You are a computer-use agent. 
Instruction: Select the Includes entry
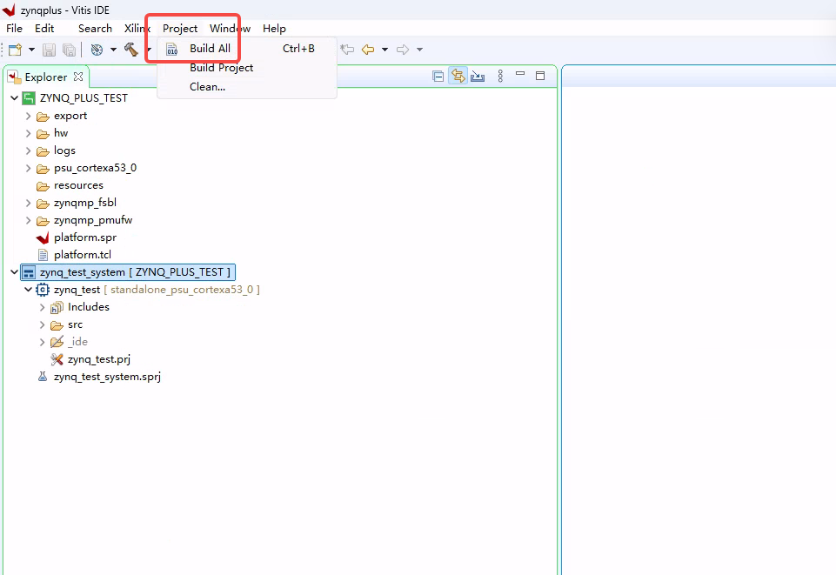click(x=88, y=307)
